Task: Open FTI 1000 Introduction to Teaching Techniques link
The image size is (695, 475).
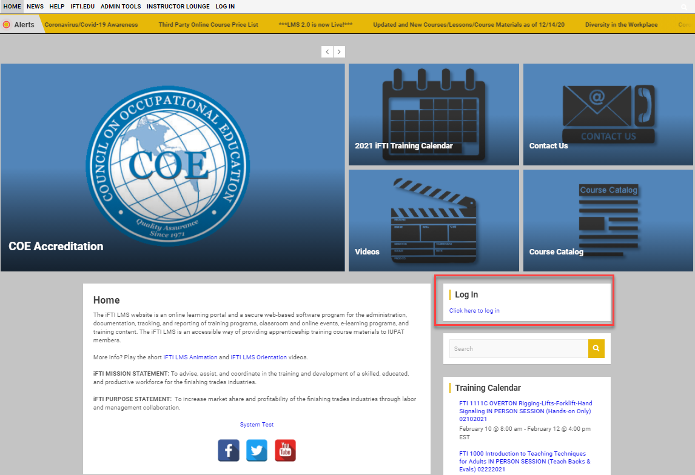Action: click(x=525, y=461)
